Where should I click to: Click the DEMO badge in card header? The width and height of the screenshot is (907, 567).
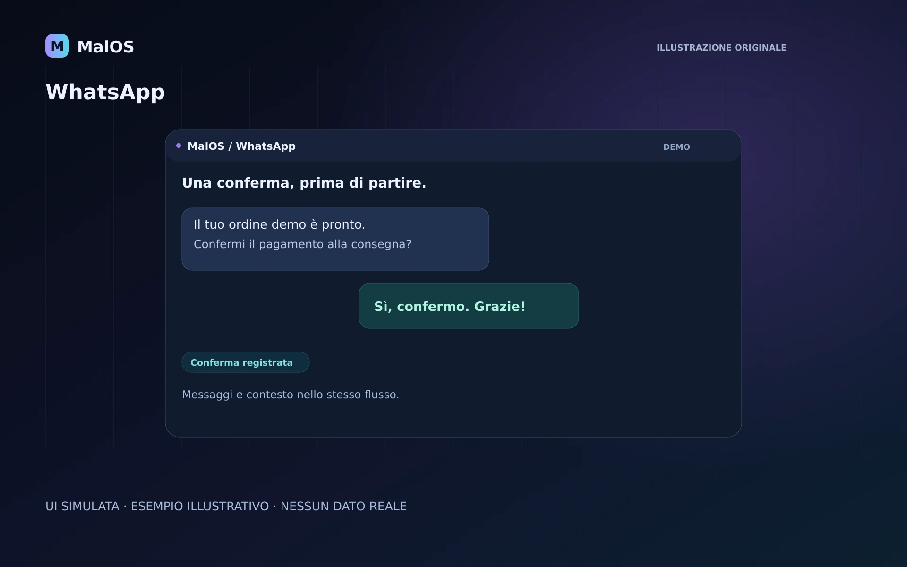coord(676,147)
